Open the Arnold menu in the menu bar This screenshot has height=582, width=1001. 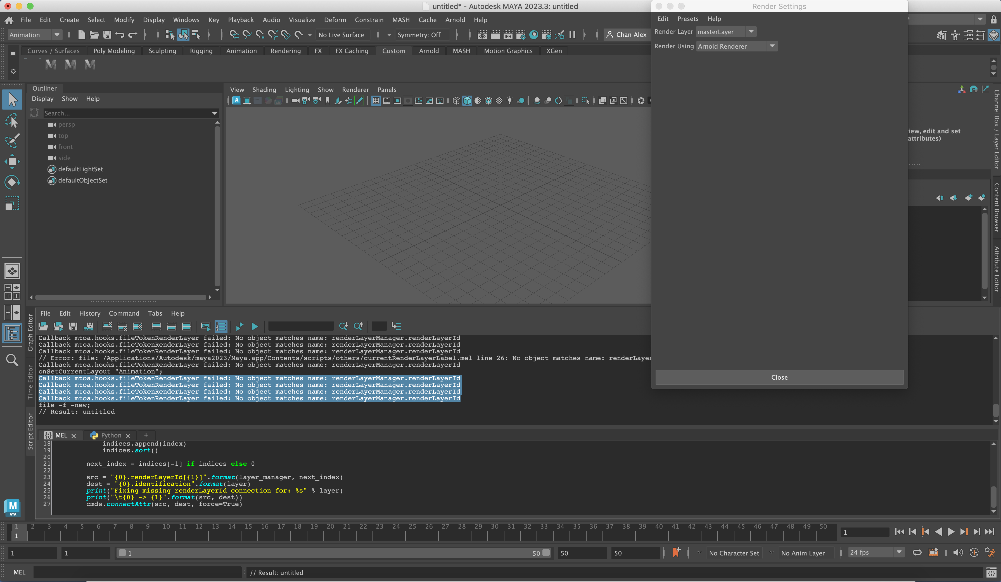[455, 20]
